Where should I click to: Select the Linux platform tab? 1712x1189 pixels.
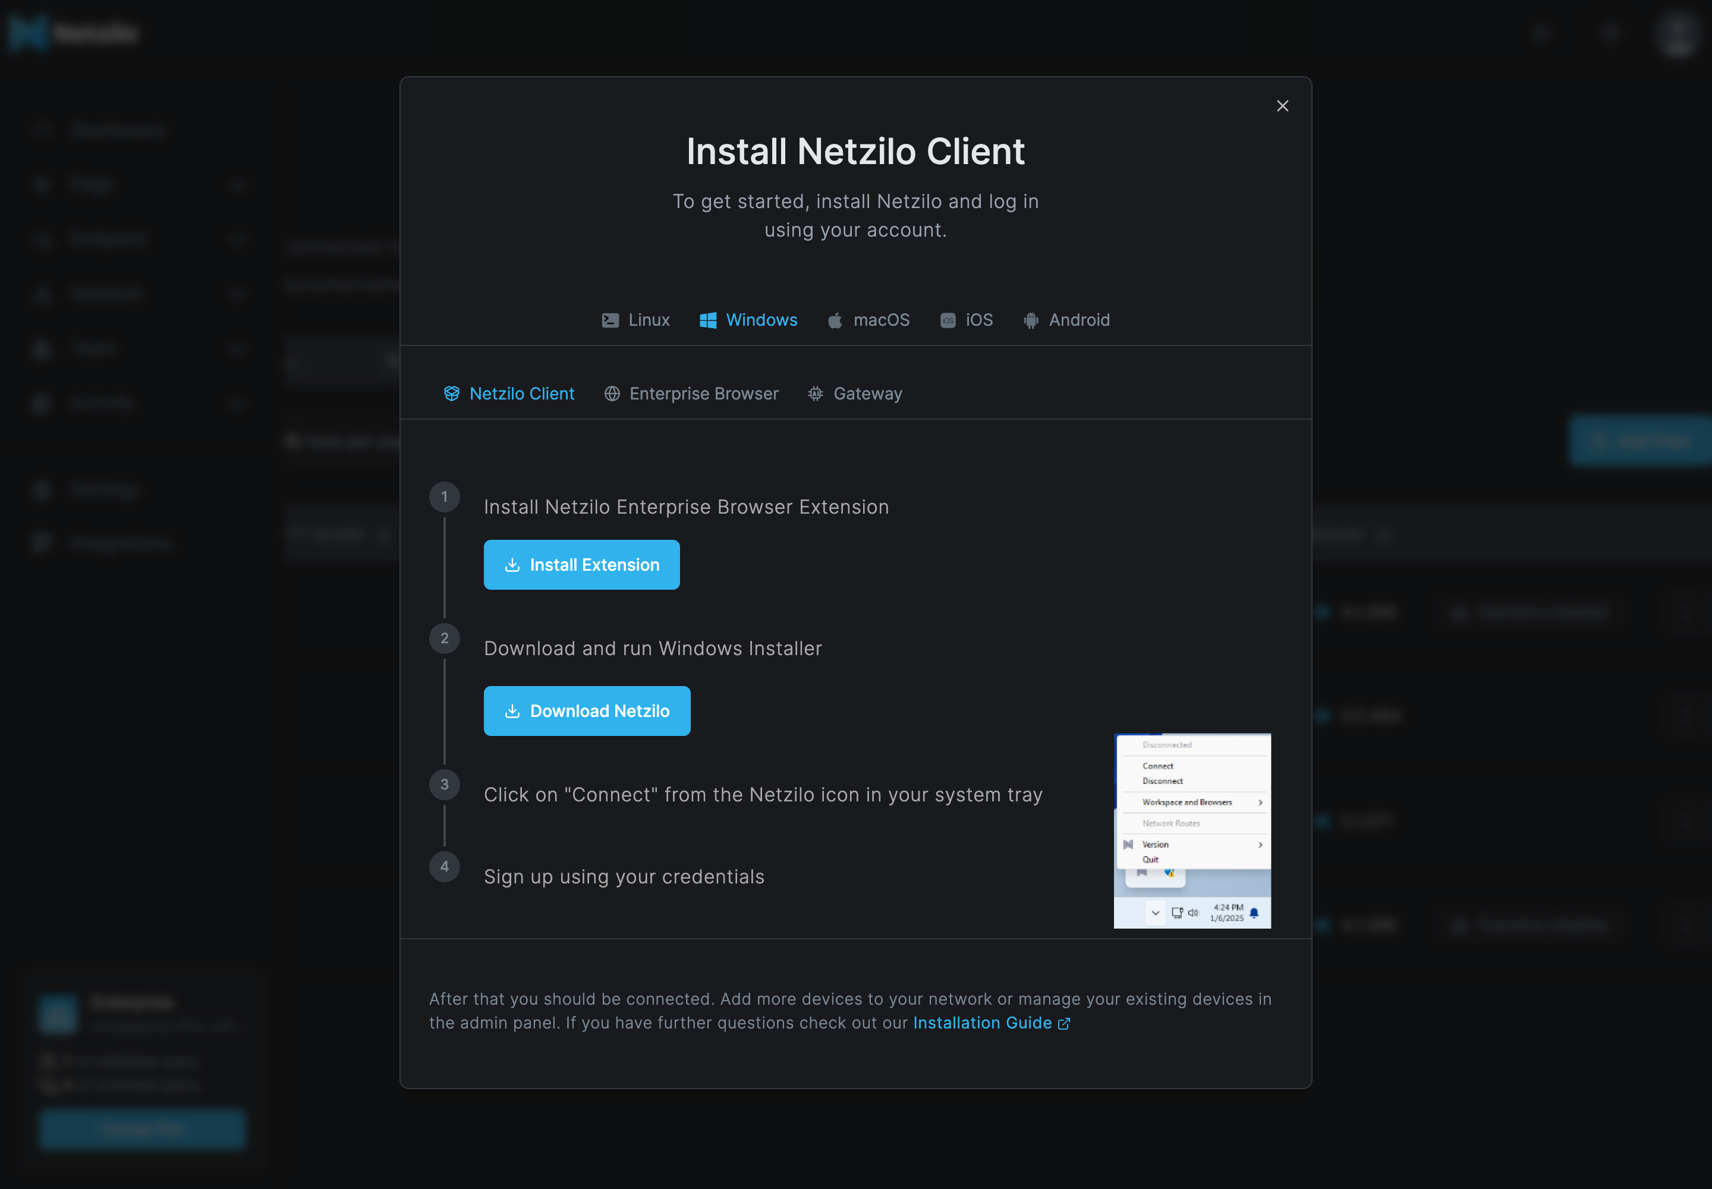[x=635, y=320]
